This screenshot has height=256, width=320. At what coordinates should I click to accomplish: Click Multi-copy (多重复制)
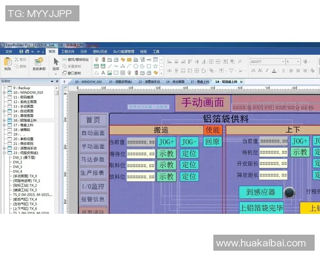tap(71, 66)
